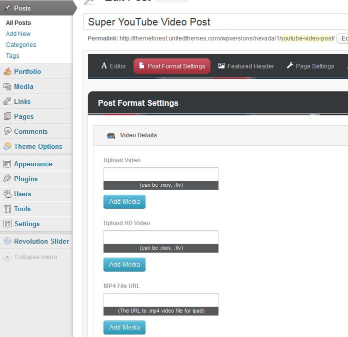Open Categories under Posts
Viewport: 348px width, 337px height.
pyautogui.click(x=21, y=45)
